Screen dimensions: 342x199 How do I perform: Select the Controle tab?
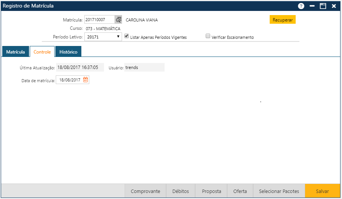click(42, 52)
